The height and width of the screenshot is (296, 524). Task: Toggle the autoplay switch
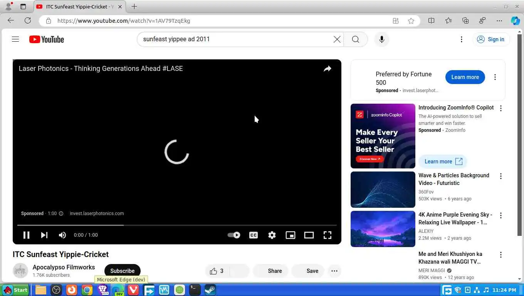[x=233, y=235]
